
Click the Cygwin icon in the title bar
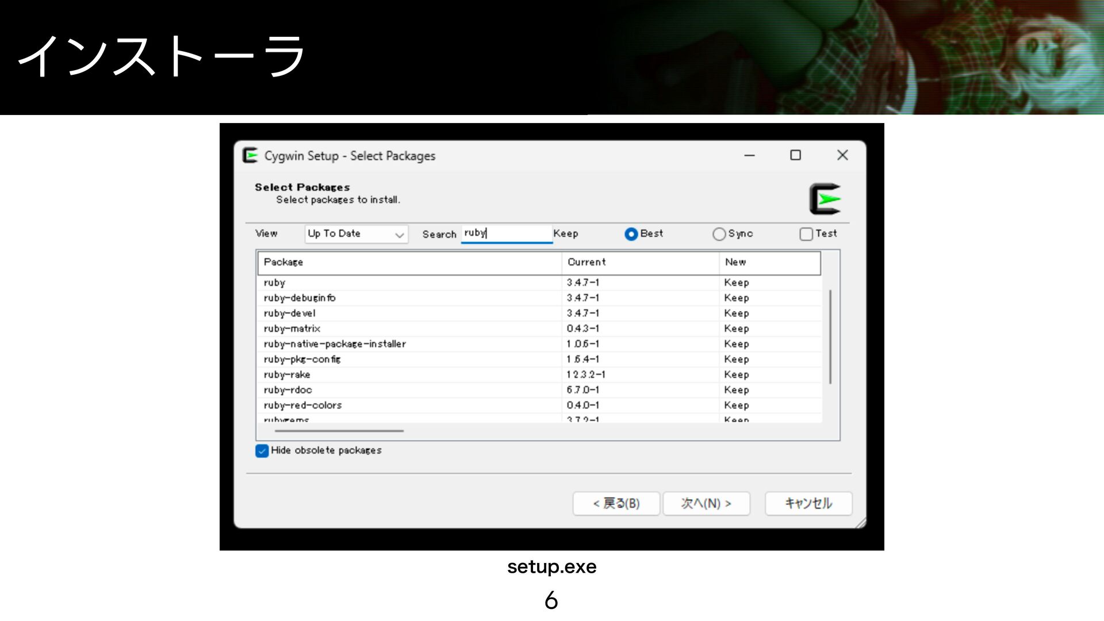point(250,156)
